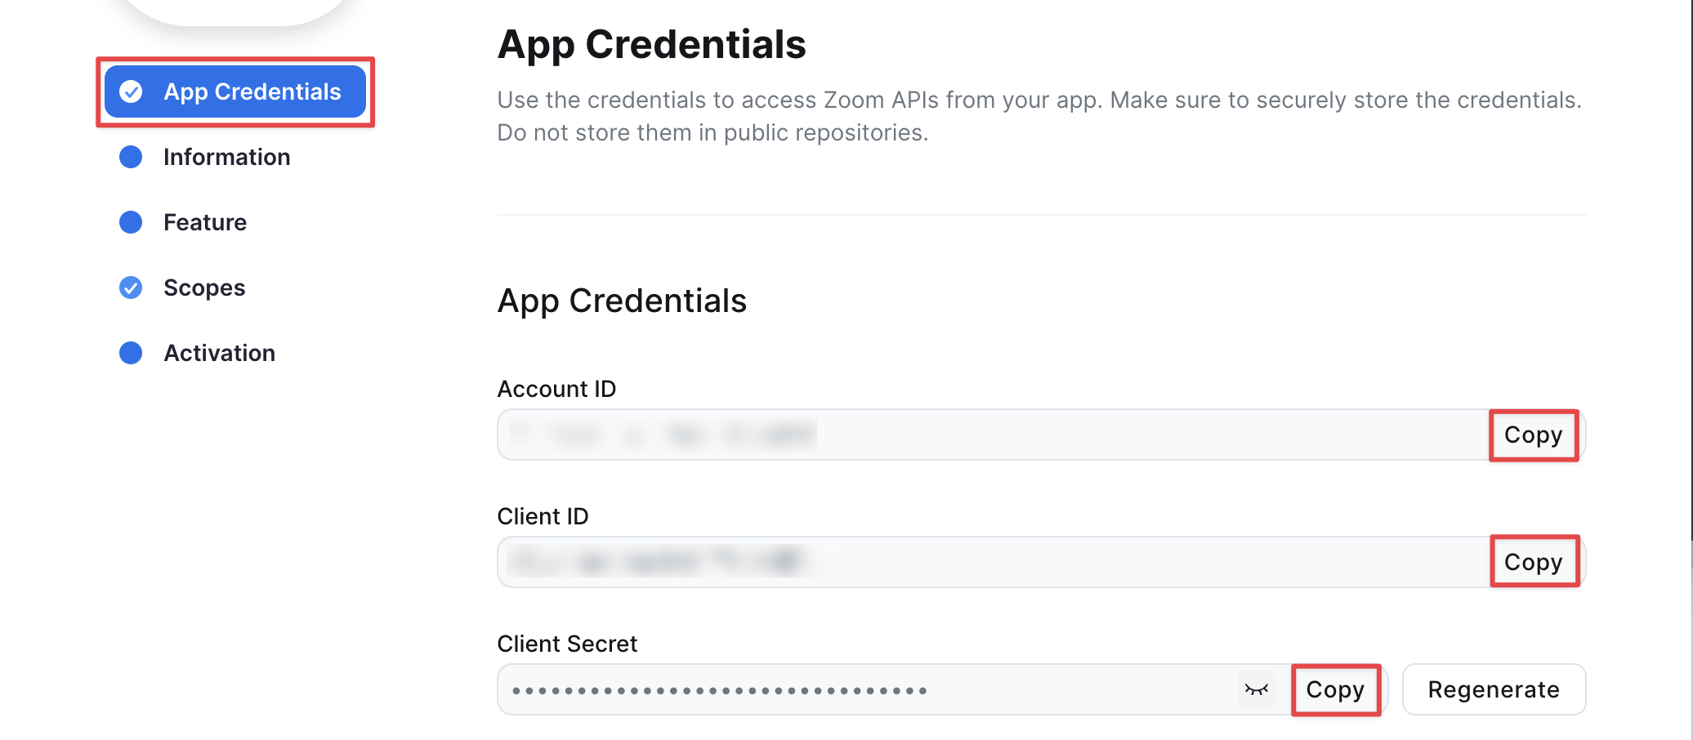Regenerate the Client Secret
Viewport: 1693px width, 740px height.
1494,689
